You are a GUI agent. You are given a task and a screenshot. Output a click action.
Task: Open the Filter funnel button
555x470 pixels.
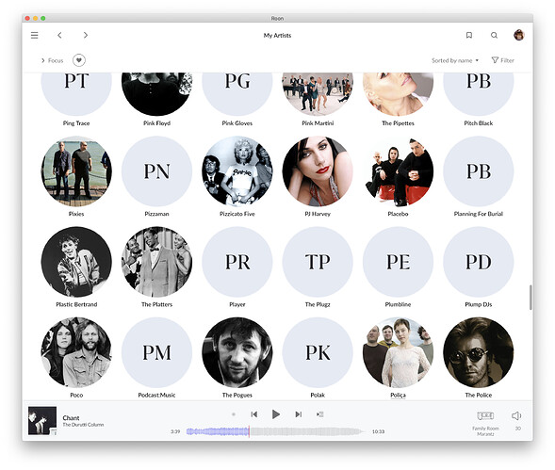[502, 60]
